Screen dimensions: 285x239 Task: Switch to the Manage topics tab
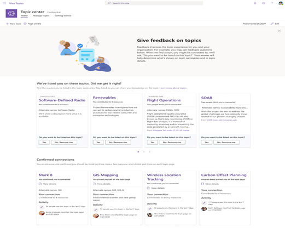41,16
